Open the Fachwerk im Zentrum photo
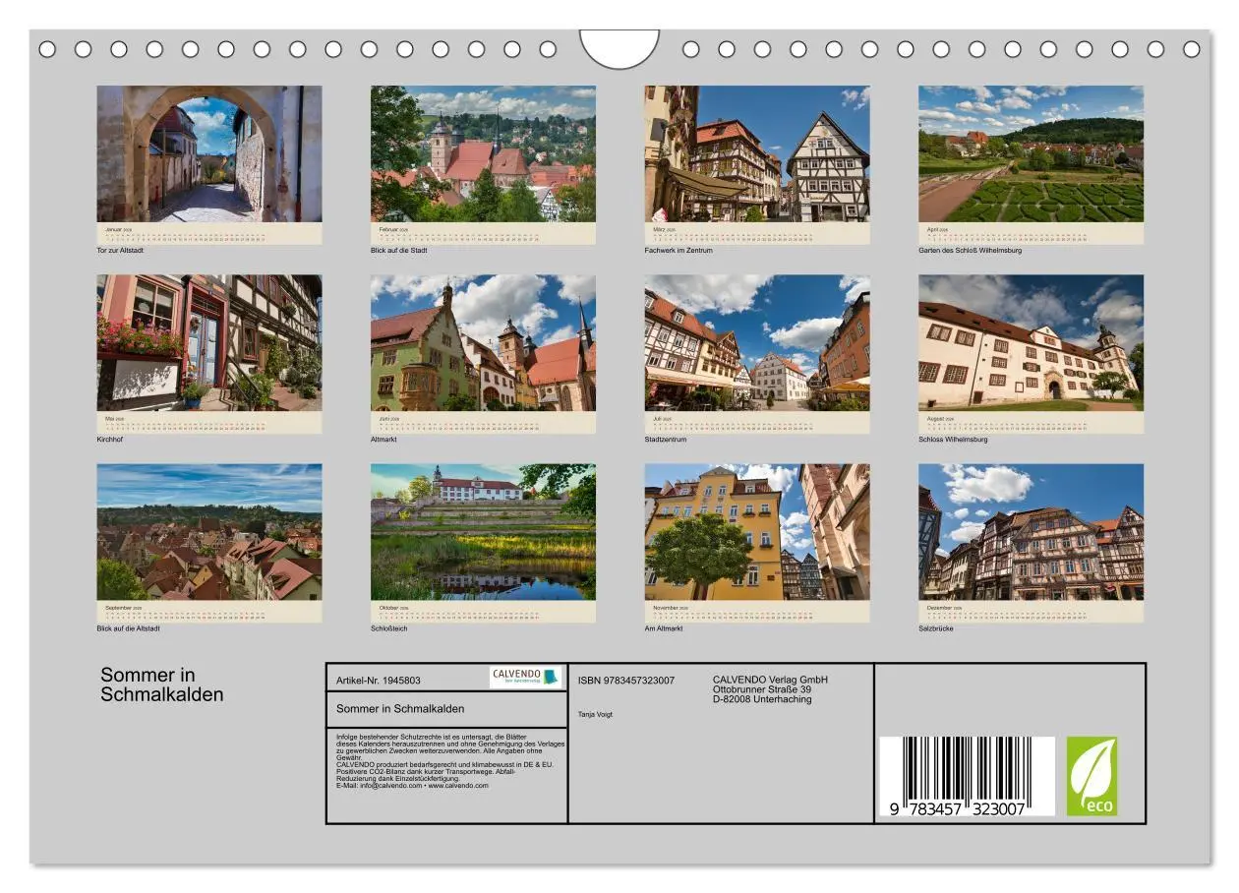This screenshot has width=1239, height=893. pyautogui.click(x=757, y=153)
